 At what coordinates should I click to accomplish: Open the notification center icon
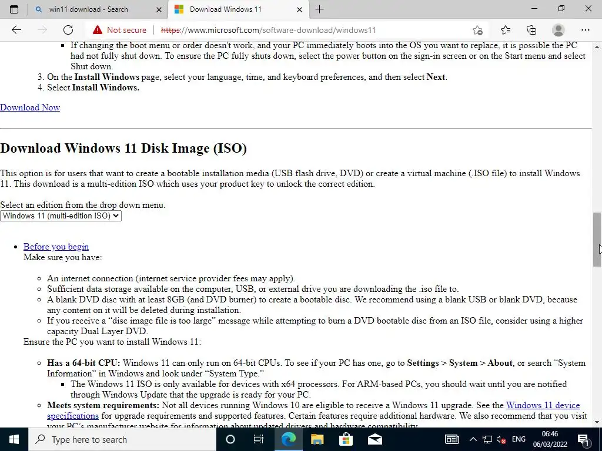coord(583,439)
